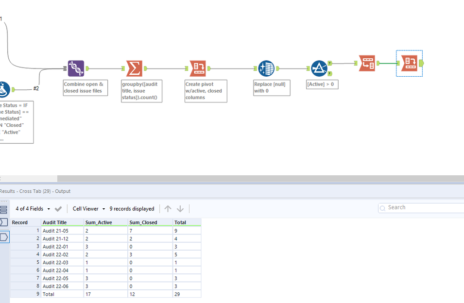This screenshot has height=303, width=464.
Task: Move to previous record with up arrow
Action: pos(168,209)
